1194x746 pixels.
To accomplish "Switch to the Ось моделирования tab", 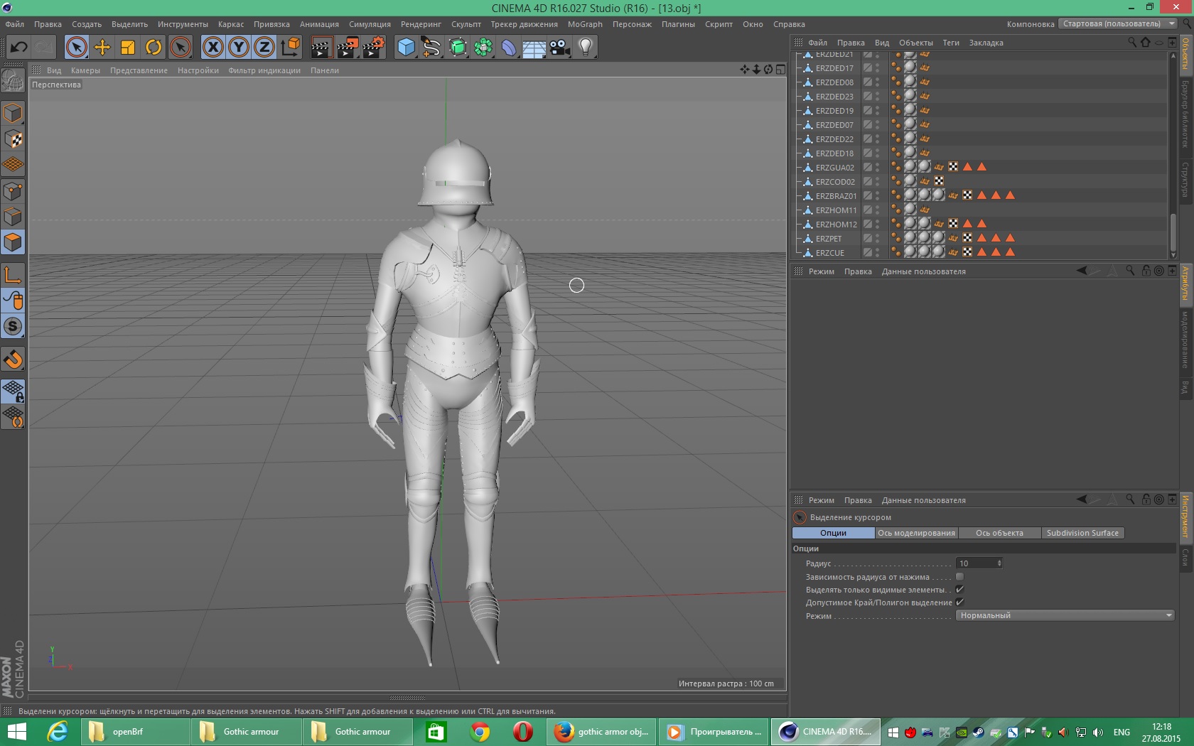I will click(916, 533).
